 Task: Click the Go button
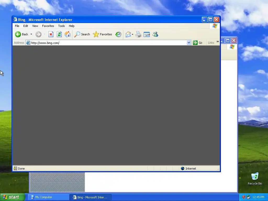(198, 43)
